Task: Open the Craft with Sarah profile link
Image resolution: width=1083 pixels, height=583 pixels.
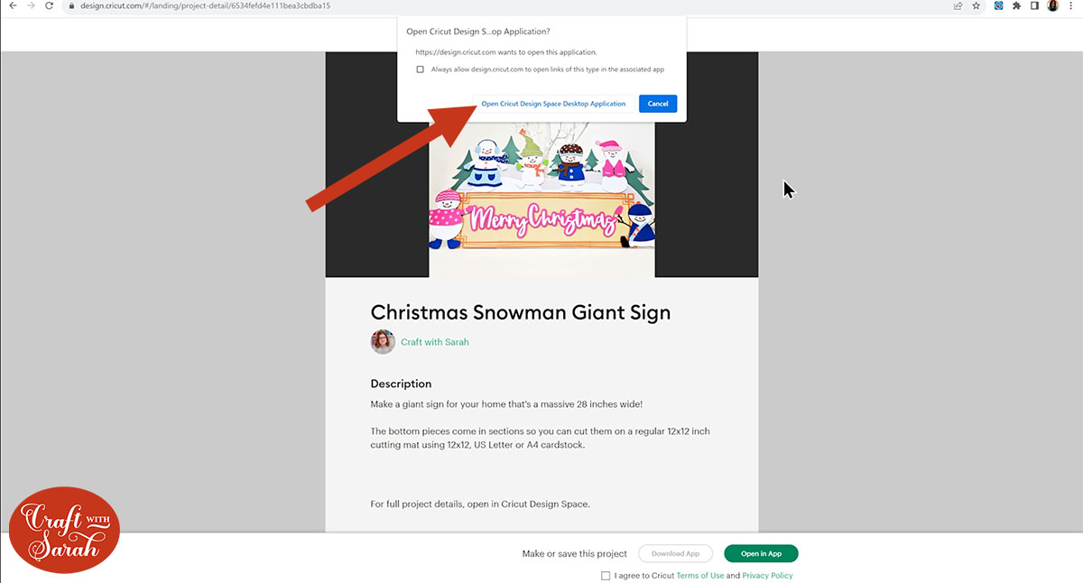Action: 435,342
